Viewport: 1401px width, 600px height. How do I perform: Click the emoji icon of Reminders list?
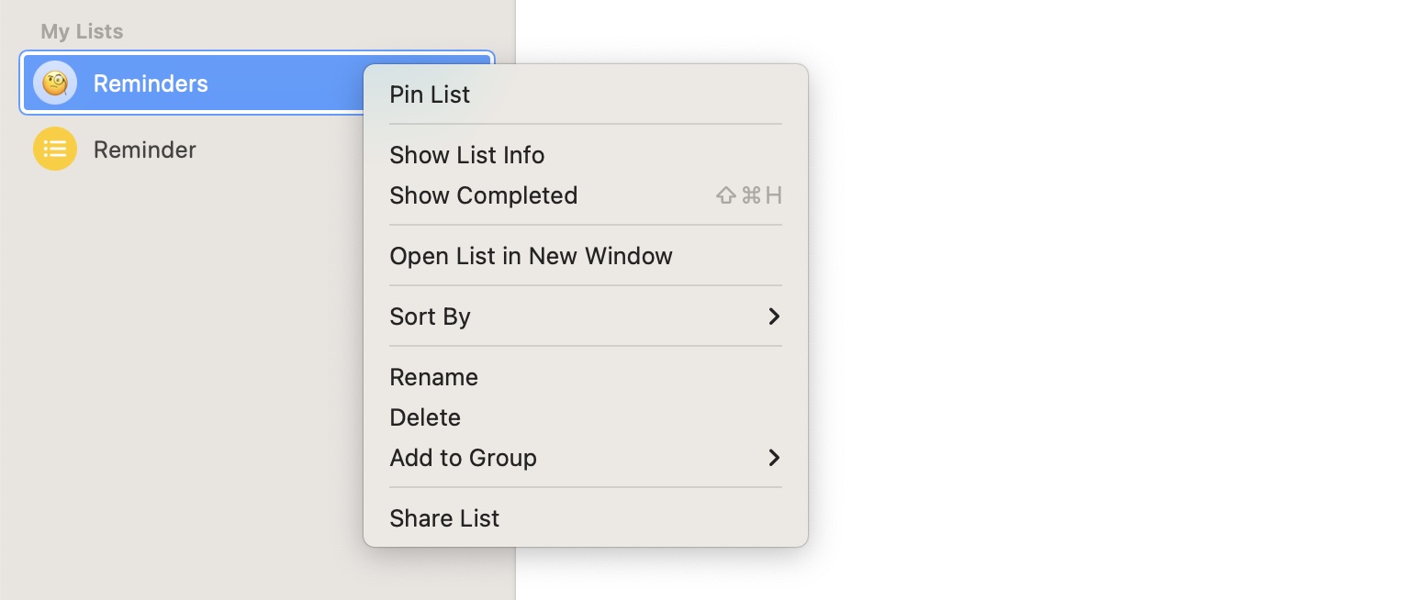(x=55, y=83)
